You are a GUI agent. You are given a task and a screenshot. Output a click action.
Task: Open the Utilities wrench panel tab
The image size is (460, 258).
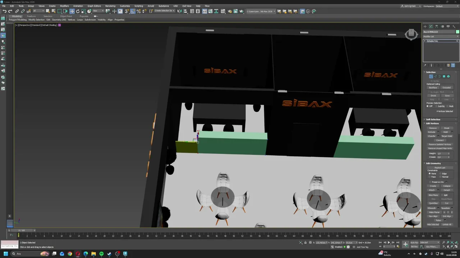[454, 26]
